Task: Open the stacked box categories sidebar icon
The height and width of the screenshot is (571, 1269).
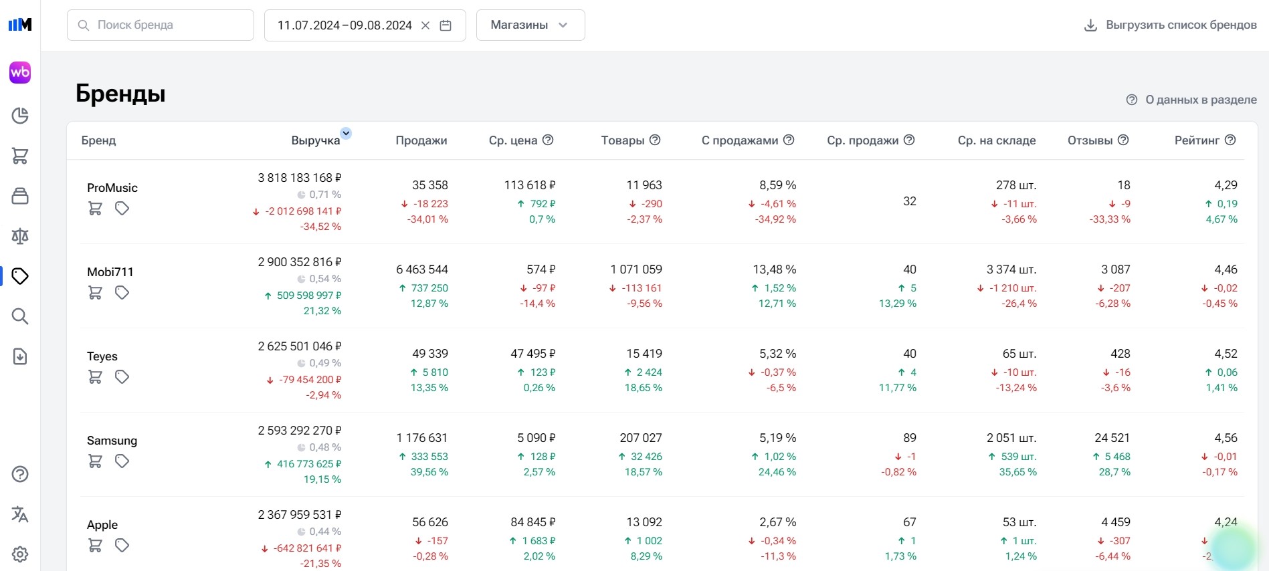Action: click(20, 196)
